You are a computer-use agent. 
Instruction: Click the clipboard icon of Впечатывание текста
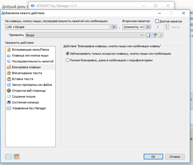[9, 73]
